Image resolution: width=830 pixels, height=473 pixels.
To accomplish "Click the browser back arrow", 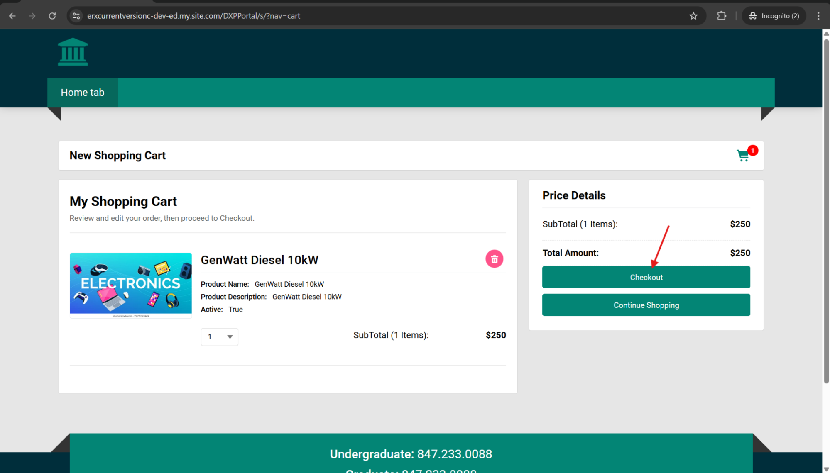I will click(x=12, y=16).
